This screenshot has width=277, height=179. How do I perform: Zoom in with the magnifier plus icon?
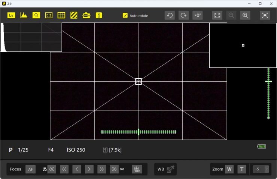245,15
